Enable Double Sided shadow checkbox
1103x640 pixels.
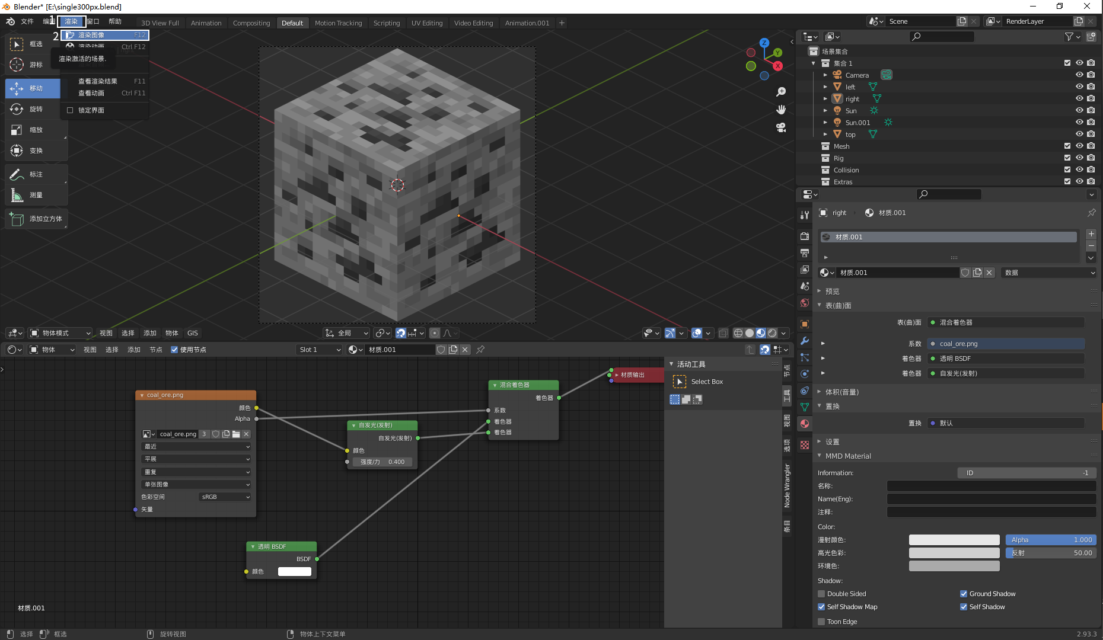pyautogui.click(x=821, y=594)
